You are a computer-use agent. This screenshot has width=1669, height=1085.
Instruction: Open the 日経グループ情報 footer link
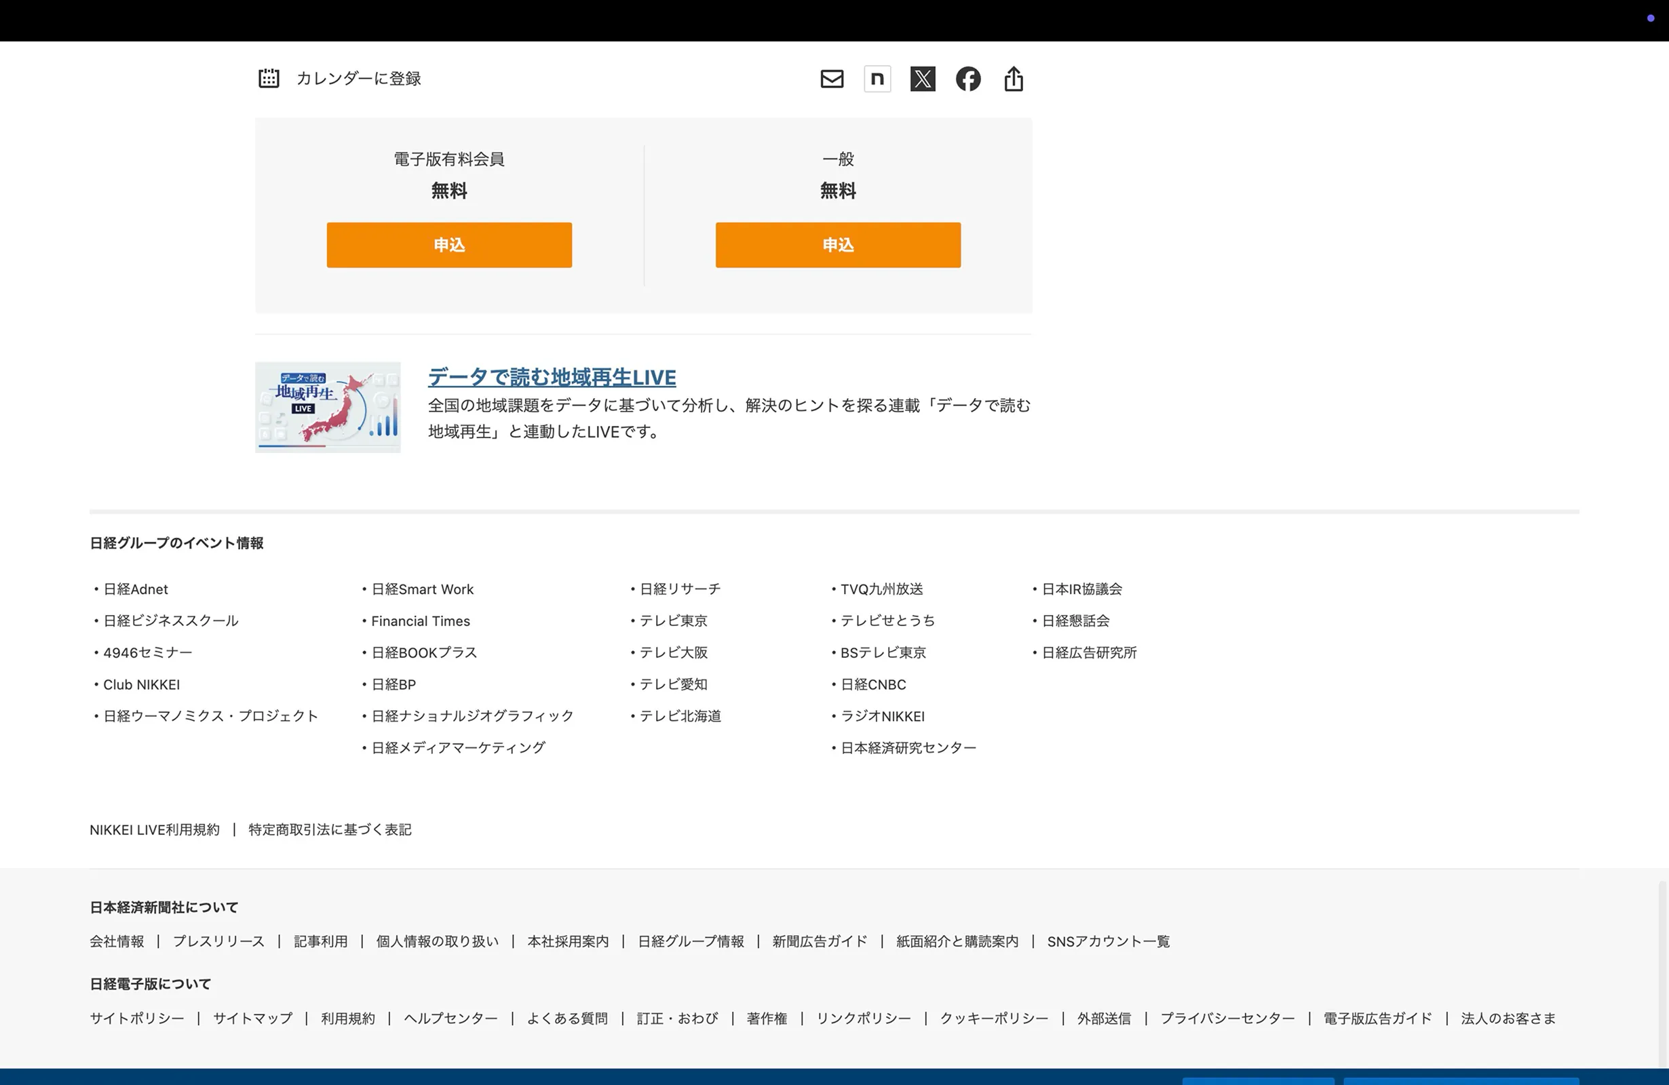[x=691, y=942]
